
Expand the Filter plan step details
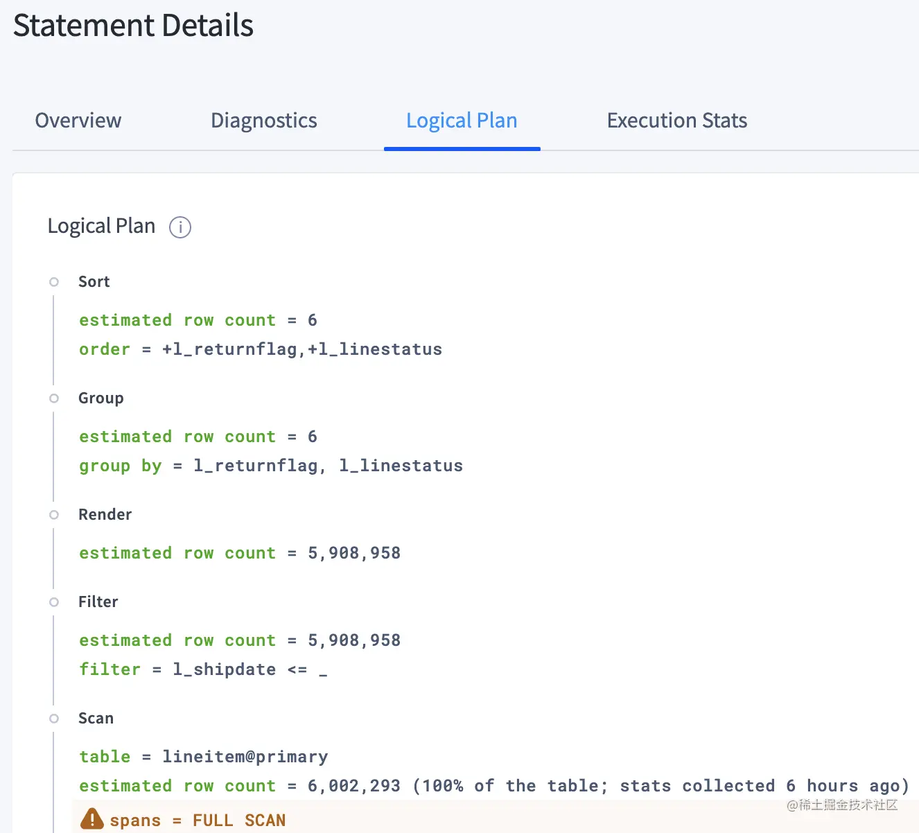point(98,602)
